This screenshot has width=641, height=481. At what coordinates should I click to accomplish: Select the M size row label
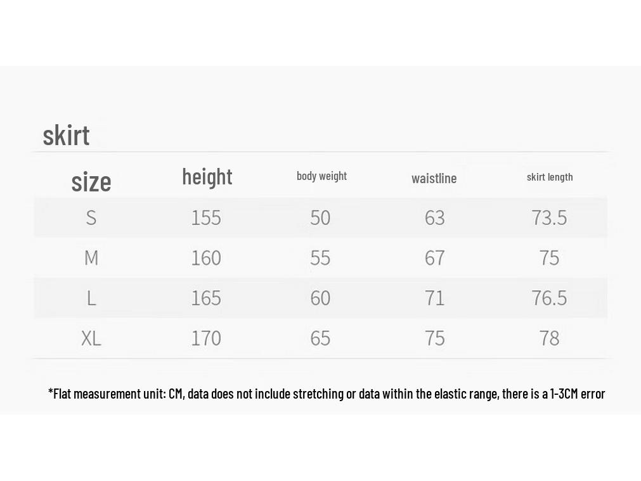point(91,258)
